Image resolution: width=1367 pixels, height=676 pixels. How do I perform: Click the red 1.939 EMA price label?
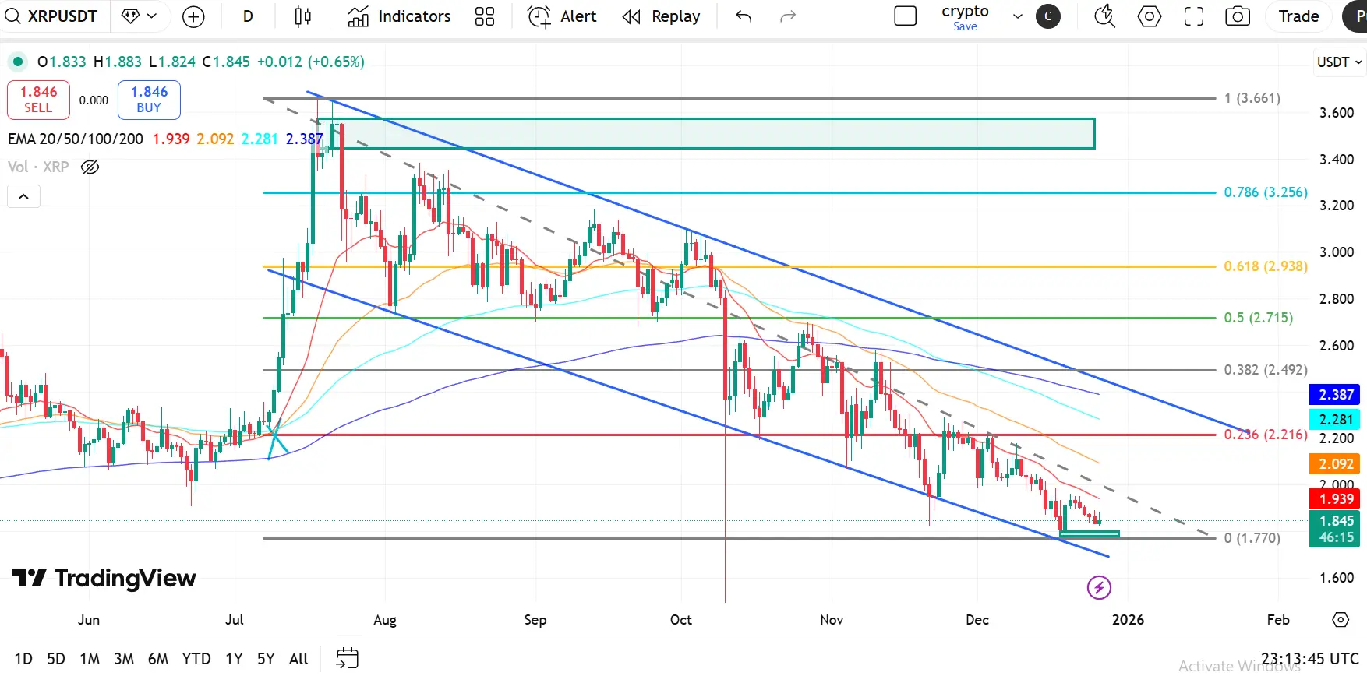click(1336, 499)
